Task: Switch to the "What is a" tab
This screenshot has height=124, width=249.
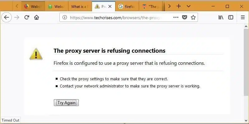Action: [x=79, y=6]
